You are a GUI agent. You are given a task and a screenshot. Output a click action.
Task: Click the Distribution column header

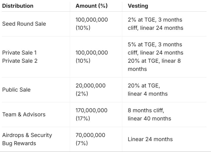(x=18, y=6)
